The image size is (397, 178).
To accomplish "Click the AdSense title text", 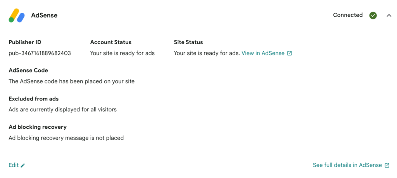I will pyautogui.click(x=44, y=16).
